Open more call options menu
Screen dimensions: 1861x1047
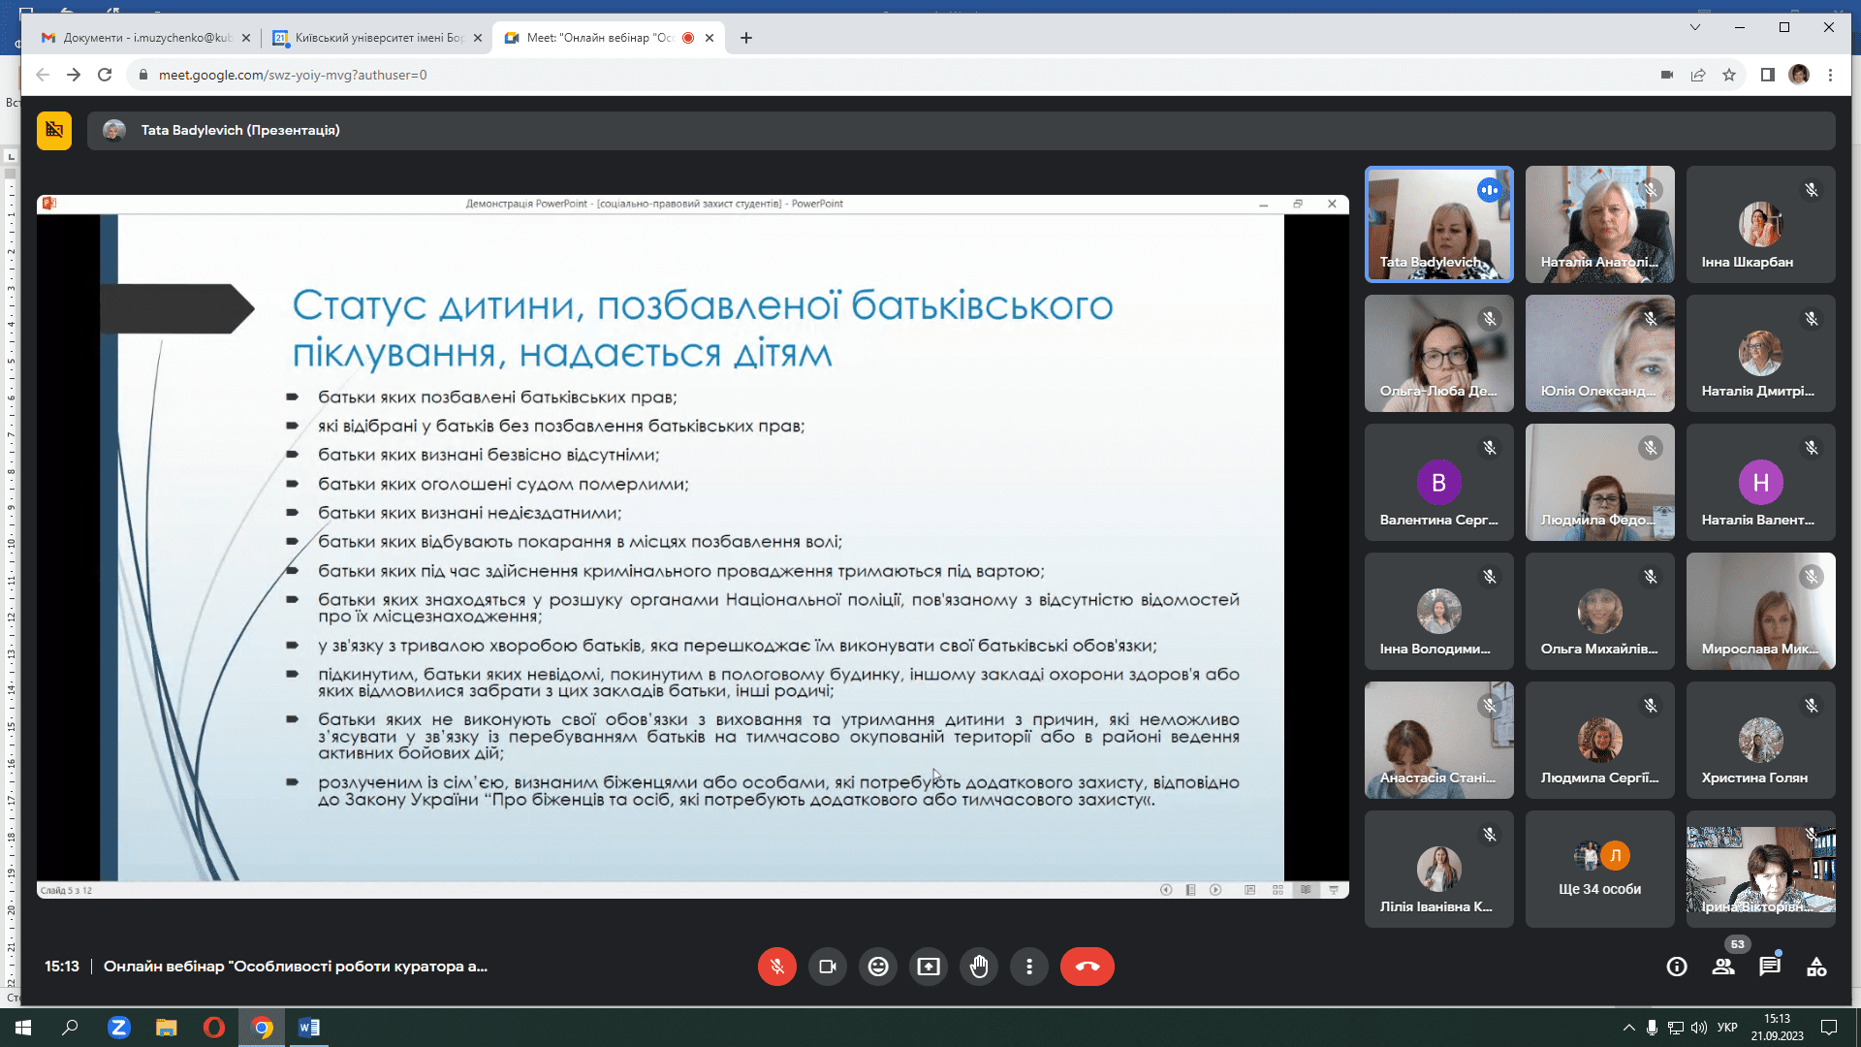(1029, 967)
